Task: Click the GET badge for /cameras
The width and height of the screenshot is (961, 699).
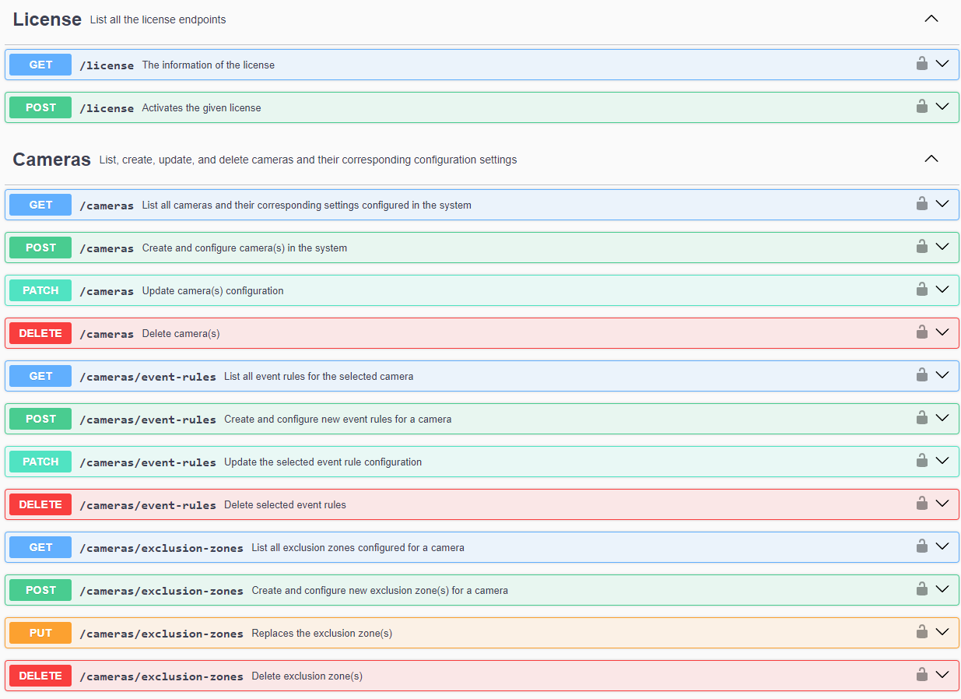Action: pos(40,205)
